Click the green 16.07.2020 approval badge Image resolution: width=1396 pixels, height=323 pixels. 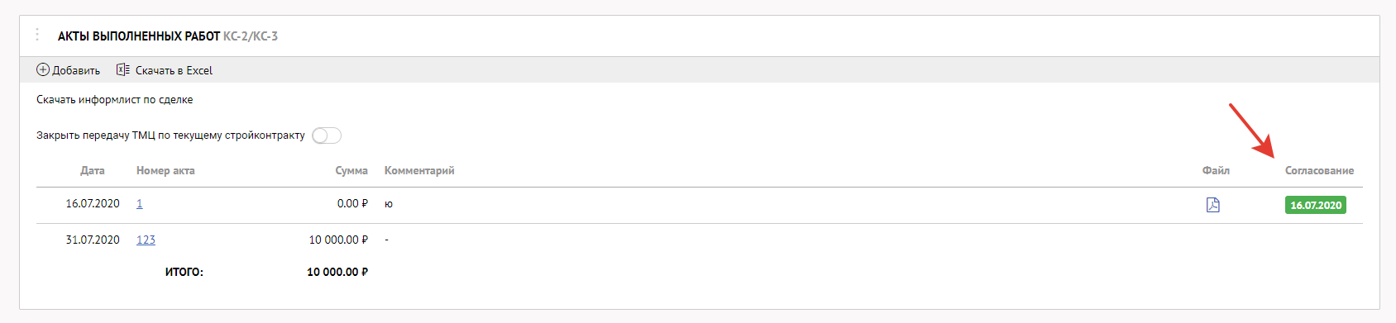(1316, 205)
